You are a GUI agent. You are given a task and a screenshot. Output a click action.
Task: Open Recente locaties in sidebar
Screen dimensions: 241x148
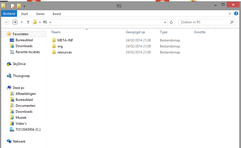coord(28,52)
